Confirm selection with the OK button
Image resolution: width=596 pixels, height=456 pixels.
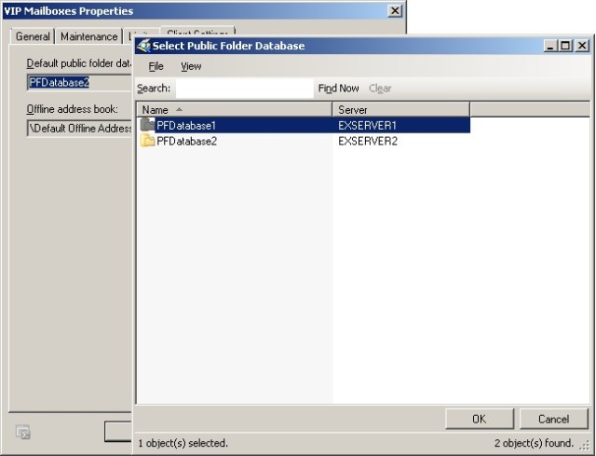[479, 419]
